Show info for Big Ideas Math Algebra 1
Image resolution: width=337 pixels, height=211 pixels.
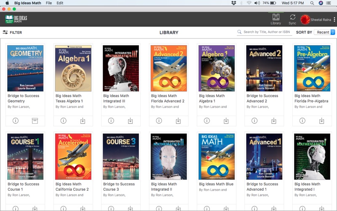pos(207,121)
